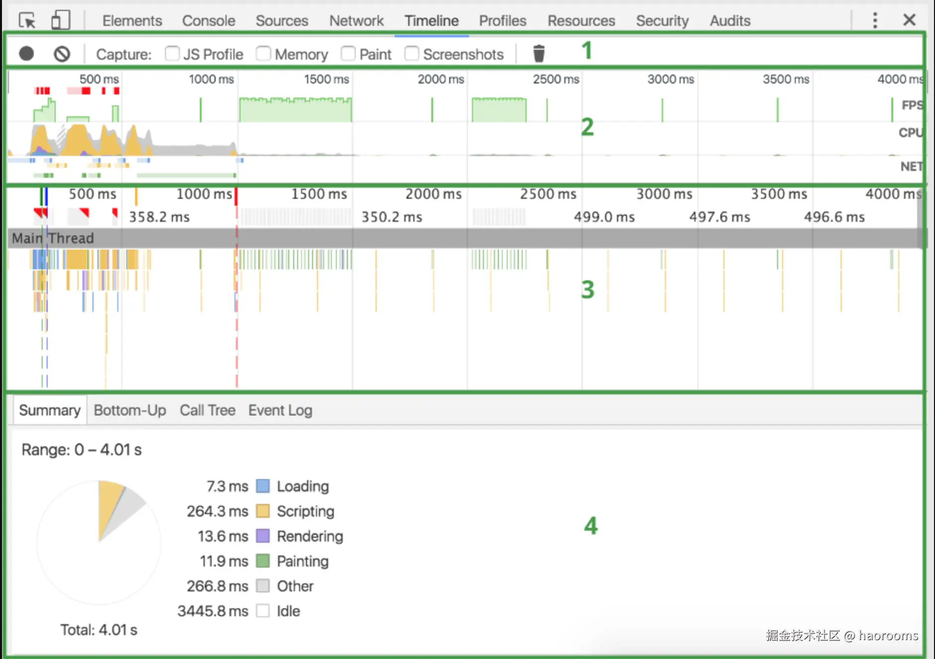Viewport: 935px width, 659px height.
Task: Click the gray Other legend swatch
Action: click(263, 586)
